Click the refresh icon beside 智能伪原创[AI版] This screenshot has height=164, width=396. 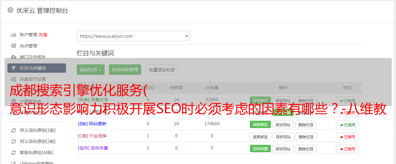(13, 153)
